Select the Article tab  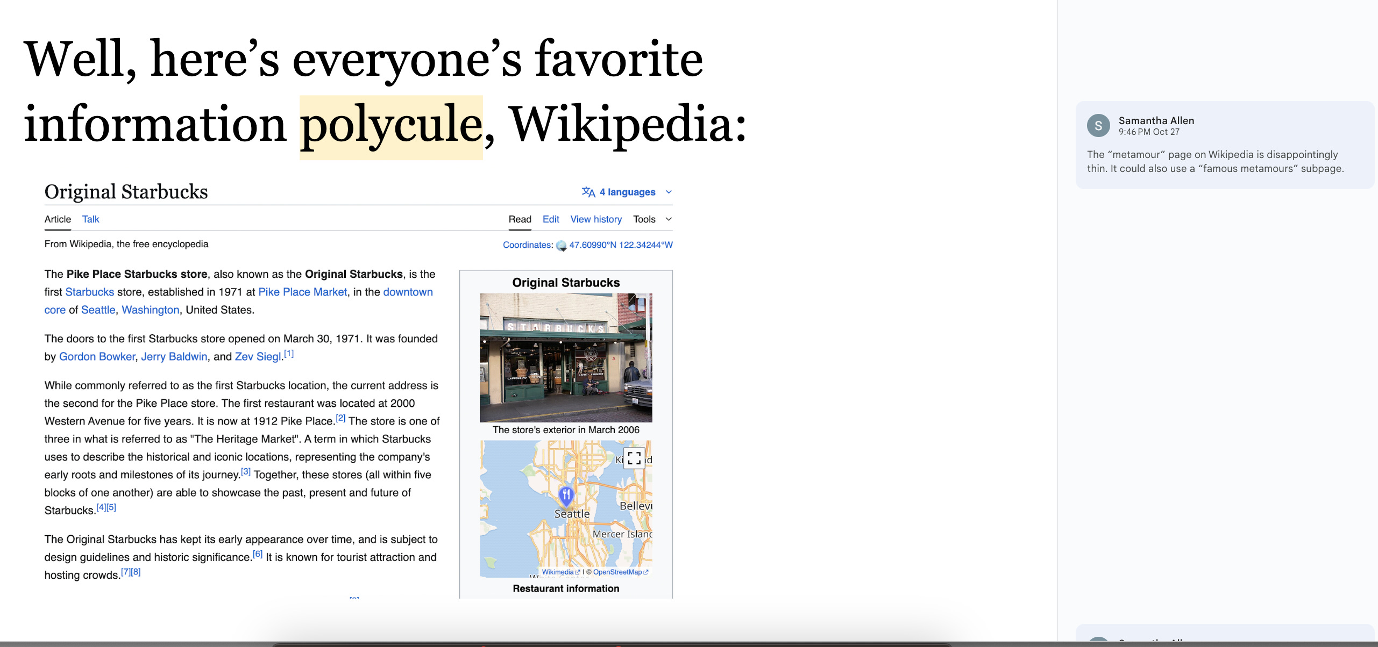58,219
